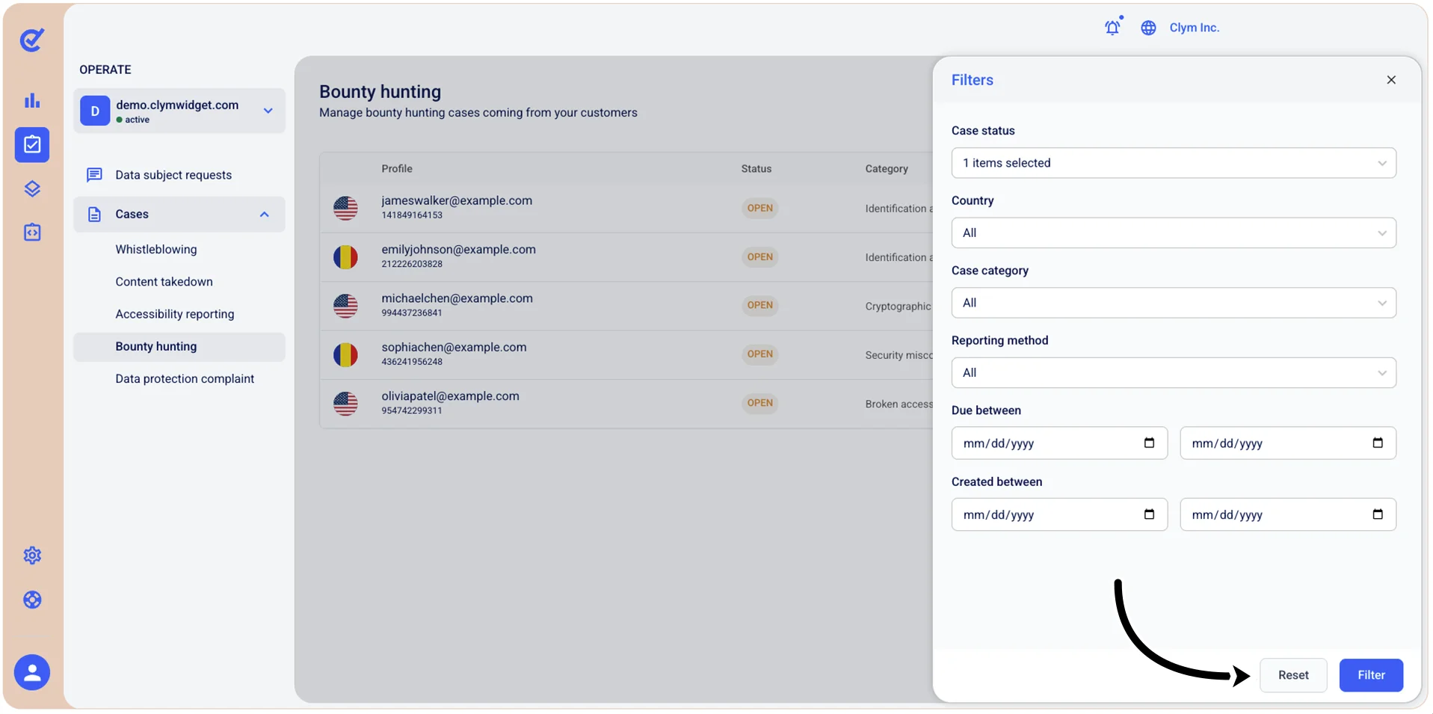Open the user profile avatar icon
This screenshot has width=1433, height=714.
[32, 673]
